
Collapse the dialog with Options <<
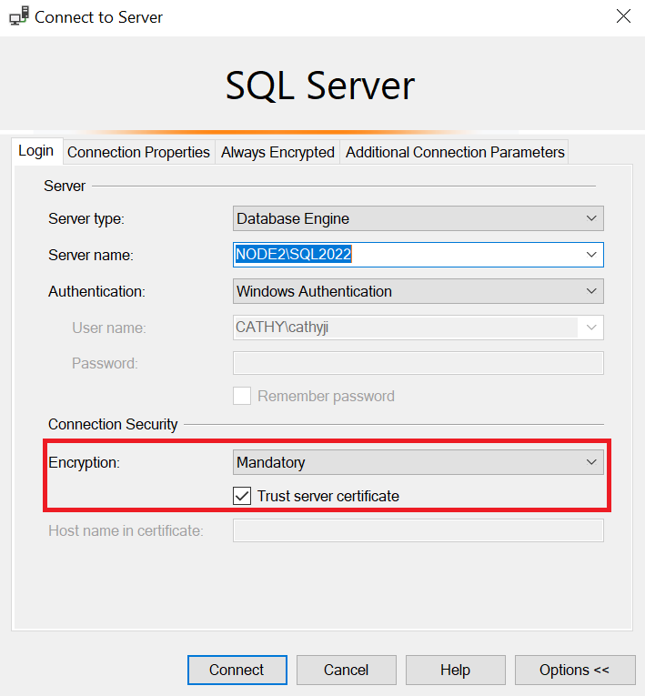point(575,670)
